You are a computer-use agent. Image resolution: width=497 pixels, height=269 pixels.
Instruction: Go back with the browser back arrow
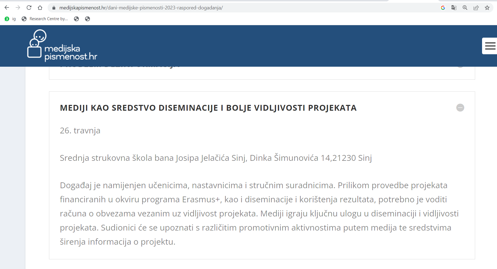coord(7,7)
